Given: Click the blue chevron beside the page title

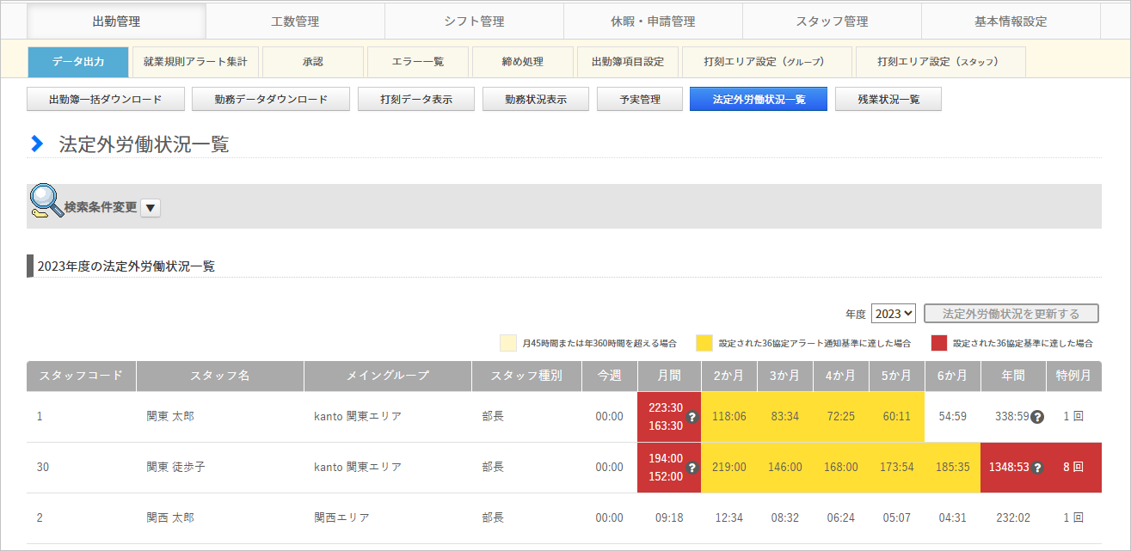Looking at the screenshot, I should tap(37, 144).
